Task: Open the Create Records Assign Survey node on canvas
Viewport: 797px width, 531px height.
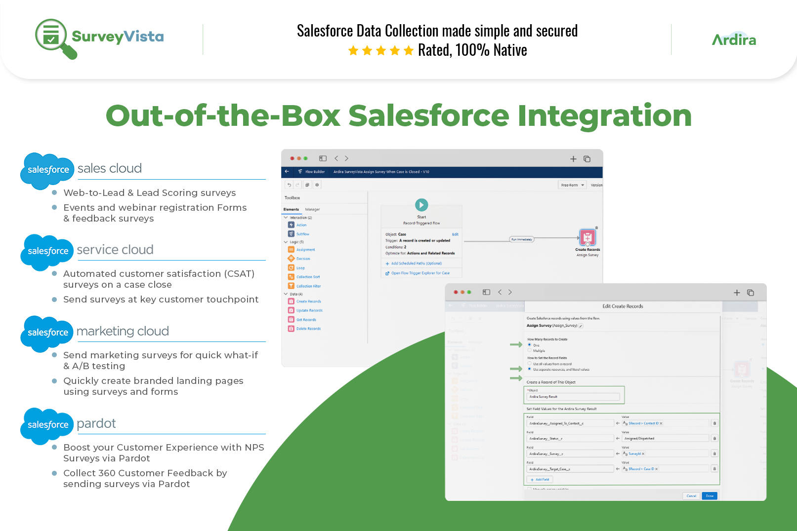Action: click(587, 238)
